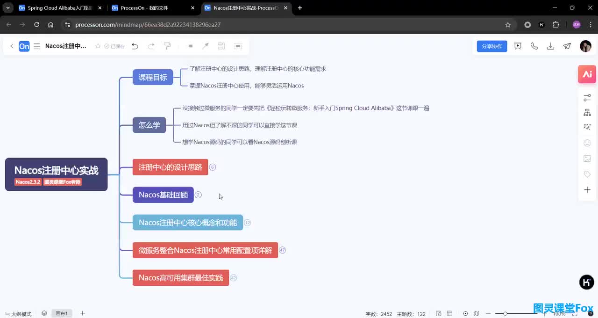Select the Nacos注册中心实战 browser tab
Screen dimensions: 598x318
[x=246, y=8]
